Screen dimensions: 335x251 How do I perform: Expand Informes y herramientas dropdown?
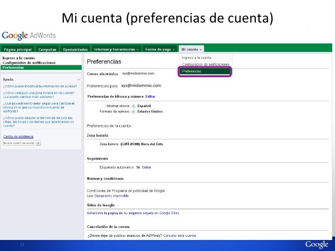click(x=116, y=49)
